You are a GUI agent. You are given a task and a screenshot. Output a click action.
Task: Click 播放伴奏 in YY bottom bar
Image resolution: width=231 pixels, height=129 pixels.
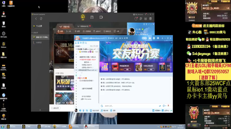tap(105, 111)
